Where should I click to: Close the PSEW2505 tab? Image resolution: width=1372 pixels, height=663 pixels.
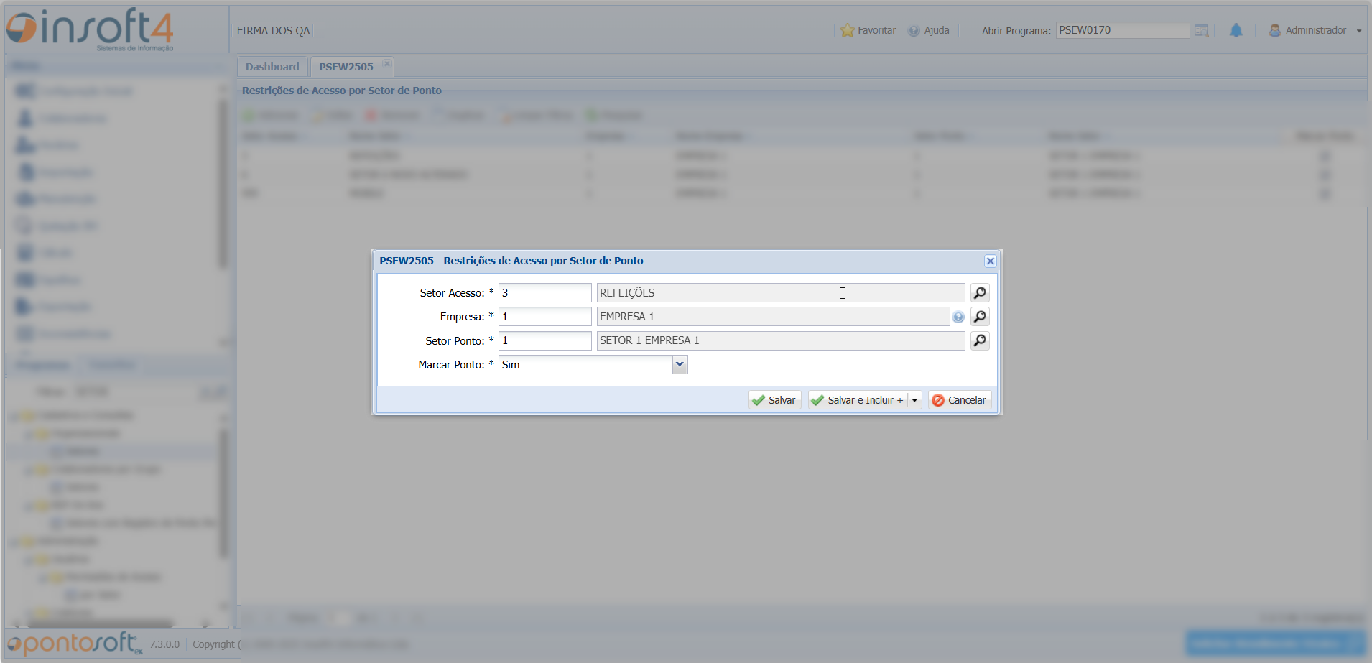click(387, 64)
